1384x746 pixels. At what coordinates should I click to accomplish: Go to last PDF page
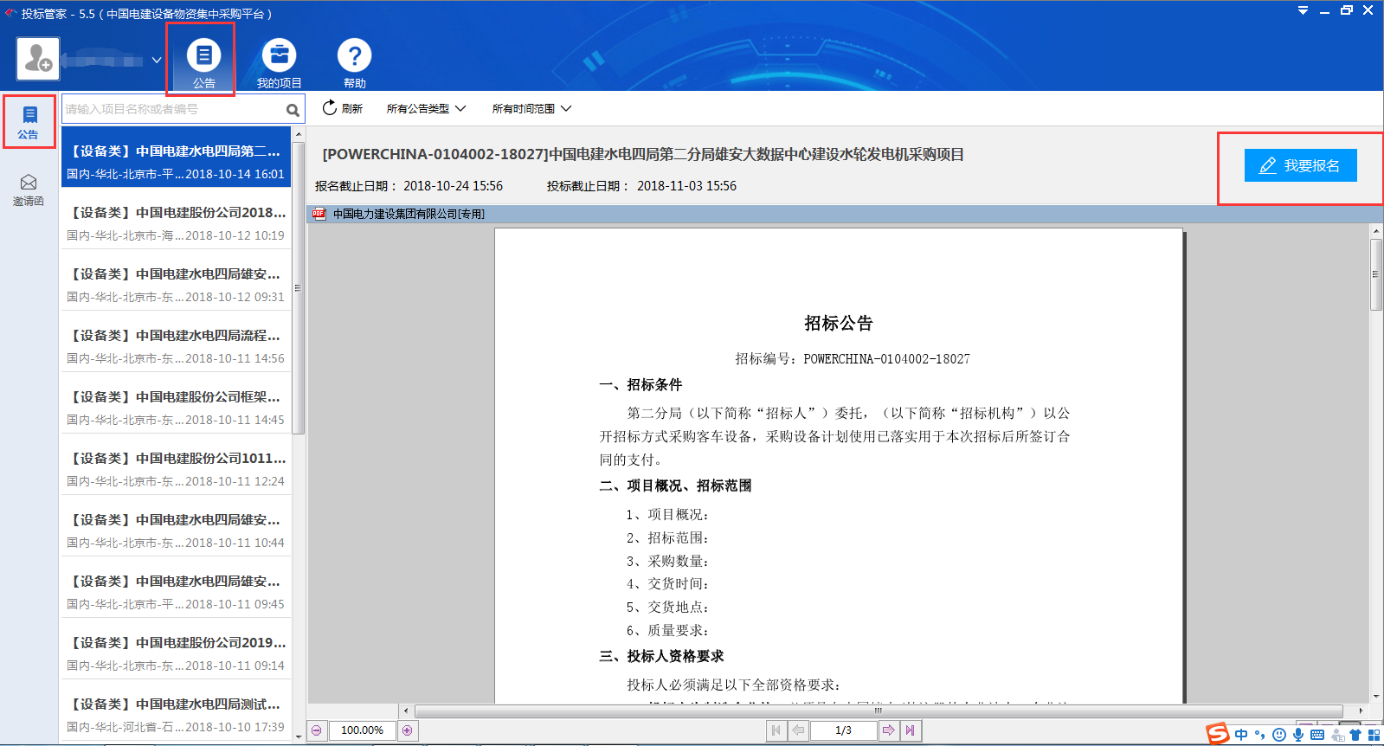coord(911,730)
